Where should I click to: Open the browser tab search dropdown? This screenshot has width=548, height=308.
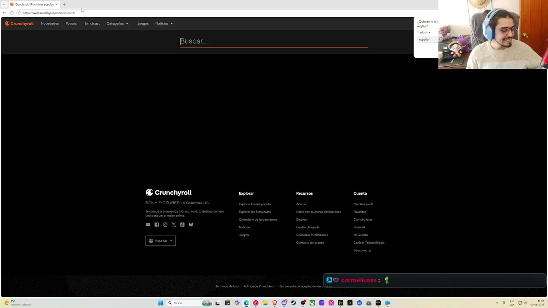[x=4, y=4]
